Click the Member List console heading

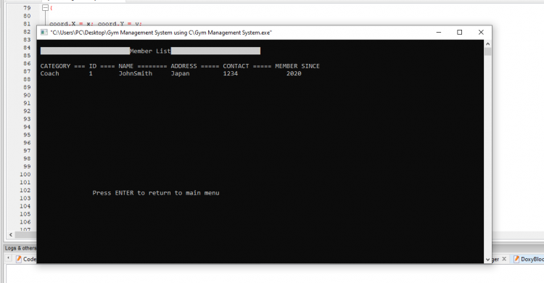tap(150, 51)
